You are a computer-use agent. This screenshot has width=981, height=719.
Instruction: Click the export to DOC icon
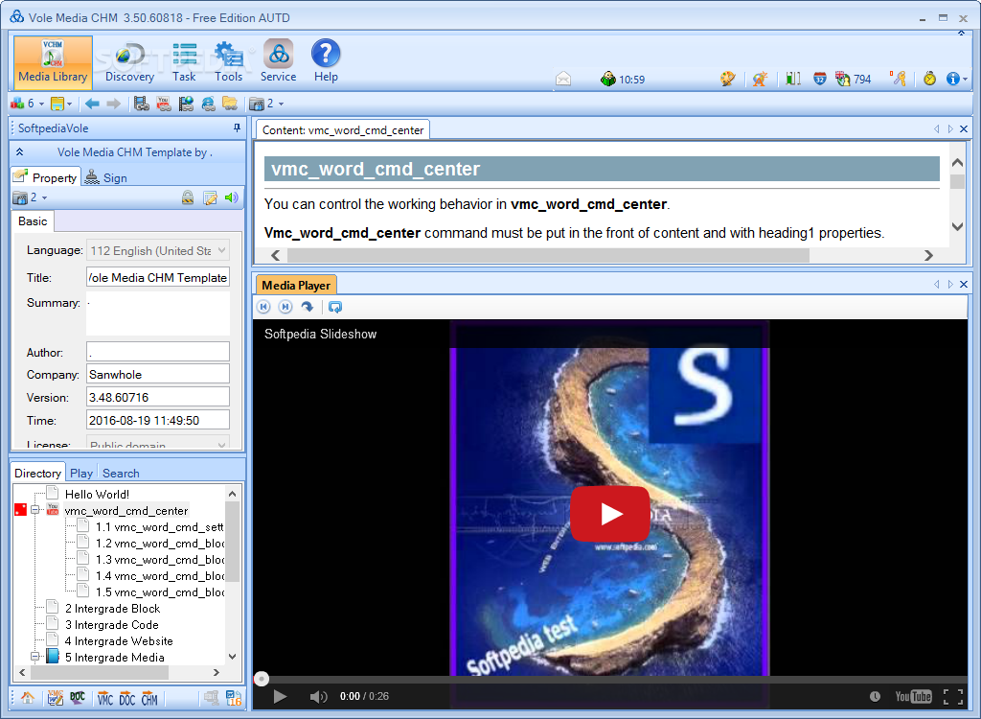[127, 698]
